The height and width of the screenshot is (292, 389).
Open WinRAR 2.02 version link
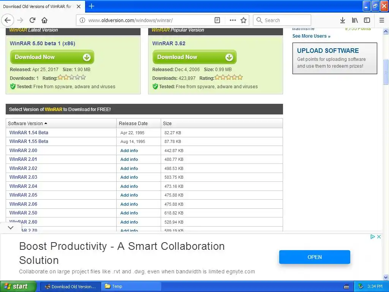pyautogui.click(x=23, y=168)
